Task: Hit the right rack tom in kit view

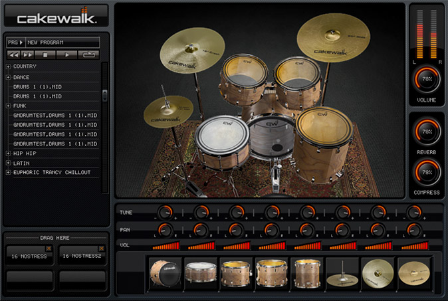Action: (x=297, y=82)
